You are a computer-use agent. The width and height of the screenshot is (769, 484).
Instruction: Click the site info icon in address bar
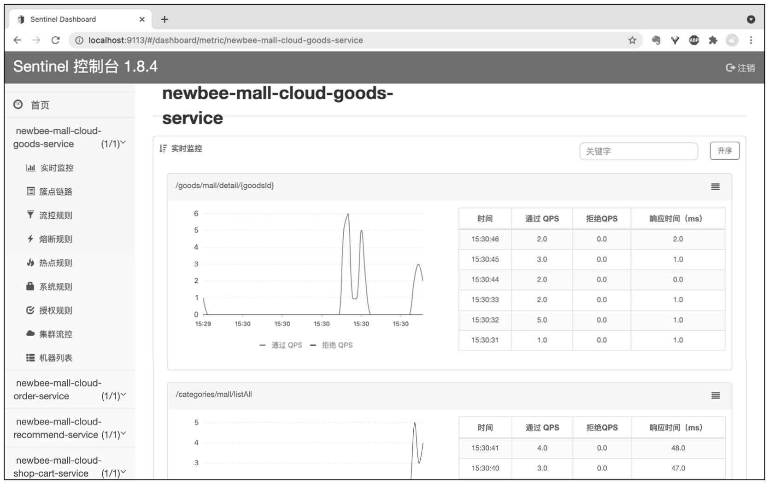point(79,41)
